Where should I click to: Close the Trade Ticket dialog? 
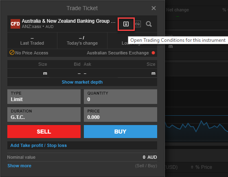pos(153,8)
